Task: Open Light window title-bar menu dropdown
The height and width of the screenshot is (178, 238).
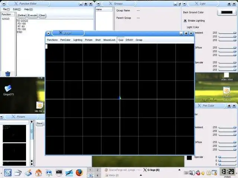Action: click(184, 4)
